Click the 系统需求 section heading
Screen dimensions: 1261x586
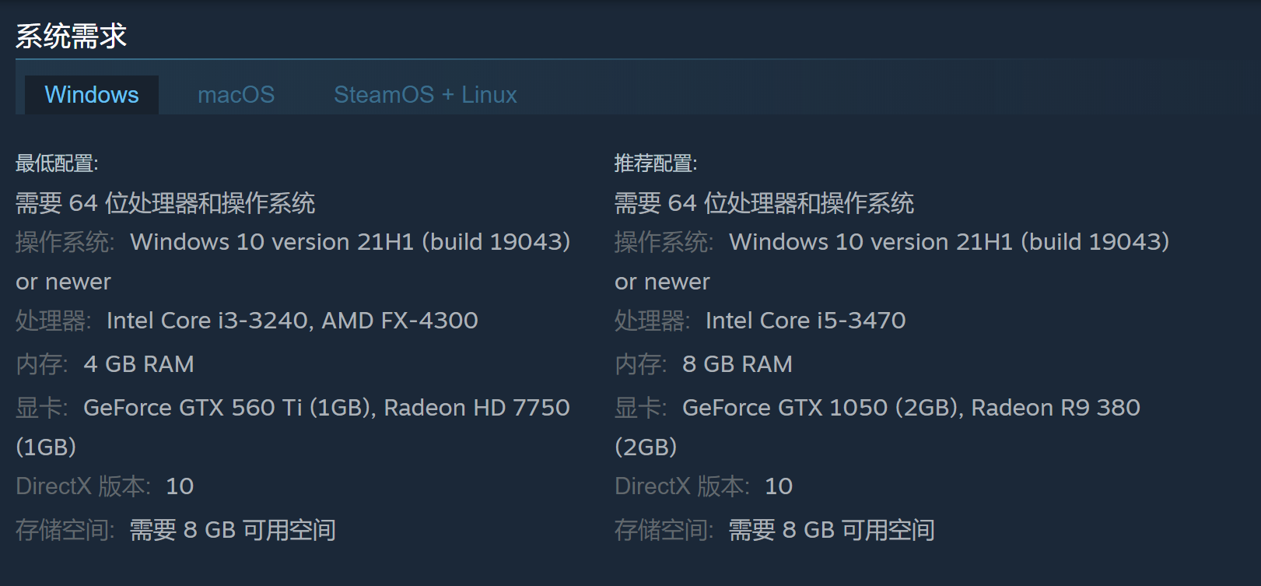click(x=71, y=36)
